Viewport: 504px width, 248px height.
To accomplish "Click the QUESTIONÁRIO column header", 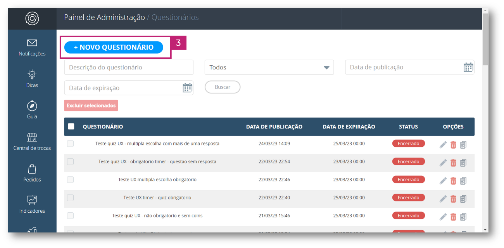I will [x=103, y=127].
